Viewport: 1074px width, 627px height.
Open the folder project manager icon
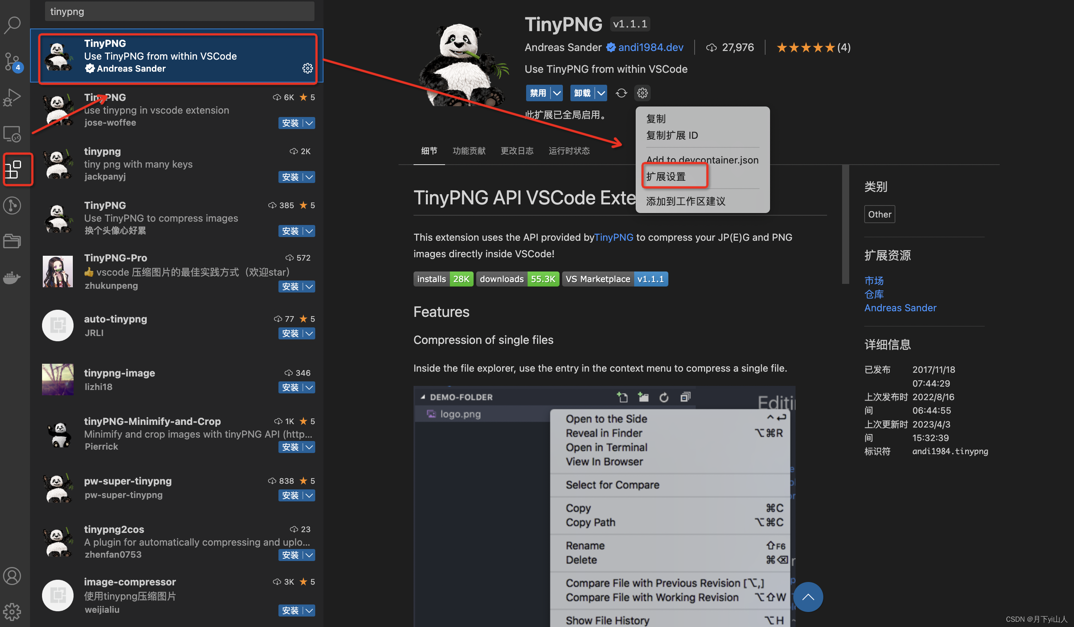coord(13,241)
